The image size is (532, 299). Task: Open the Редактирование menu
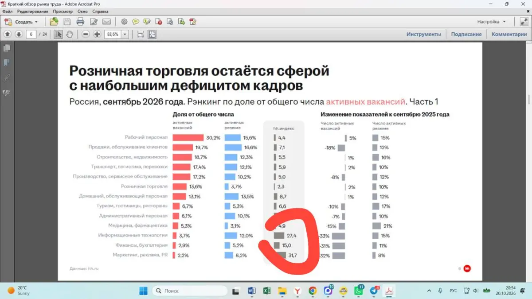[32, 11]
